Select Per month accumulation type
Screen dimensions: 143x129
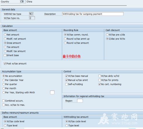[4, 88]
